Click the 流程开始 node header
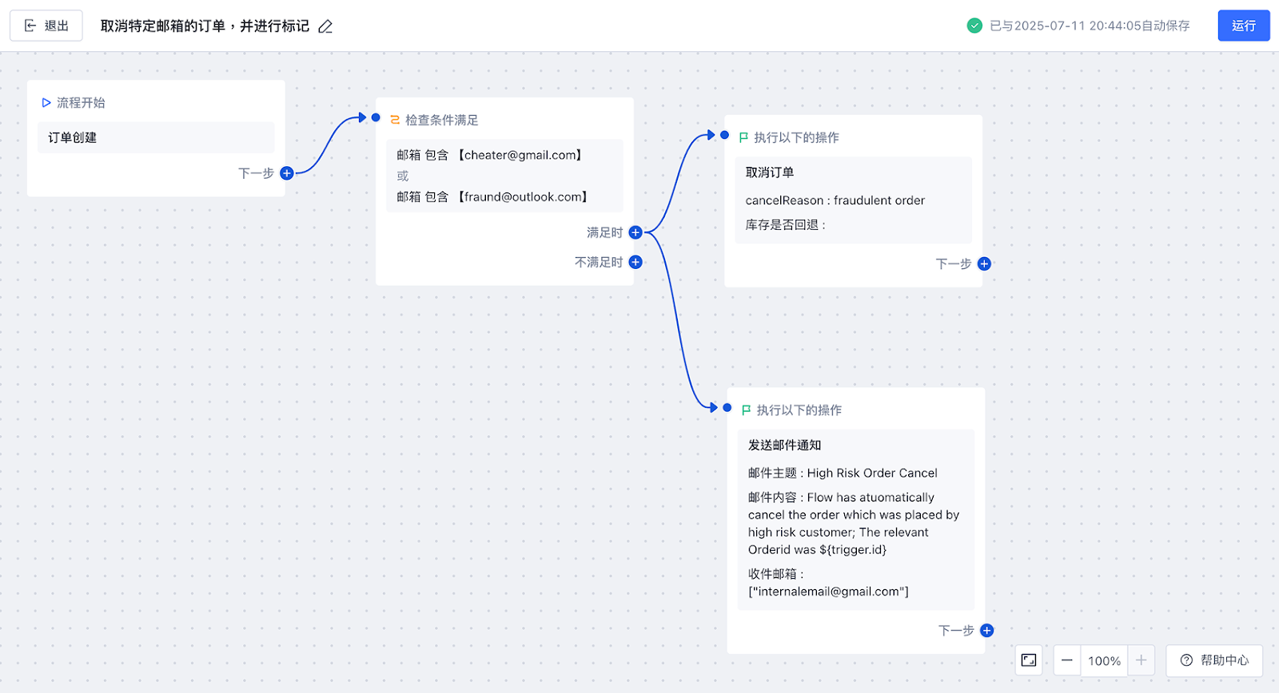 tap(80, 102)
